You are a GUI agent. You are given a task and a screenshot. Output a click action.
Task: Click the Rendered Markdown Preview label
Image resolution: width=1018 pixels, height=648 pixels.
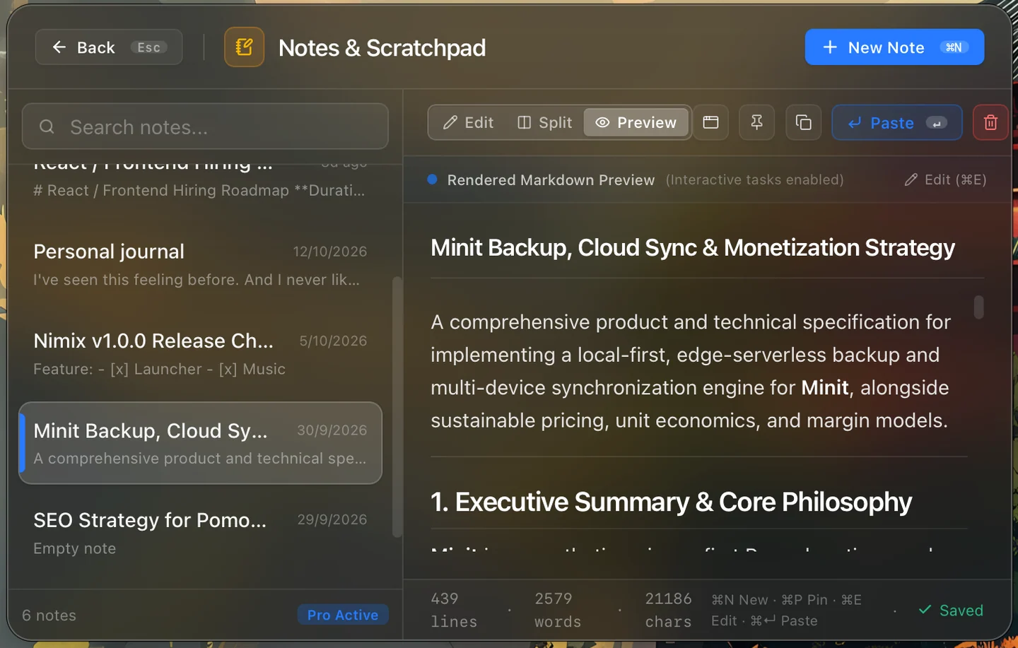click(x=551, y=179)
